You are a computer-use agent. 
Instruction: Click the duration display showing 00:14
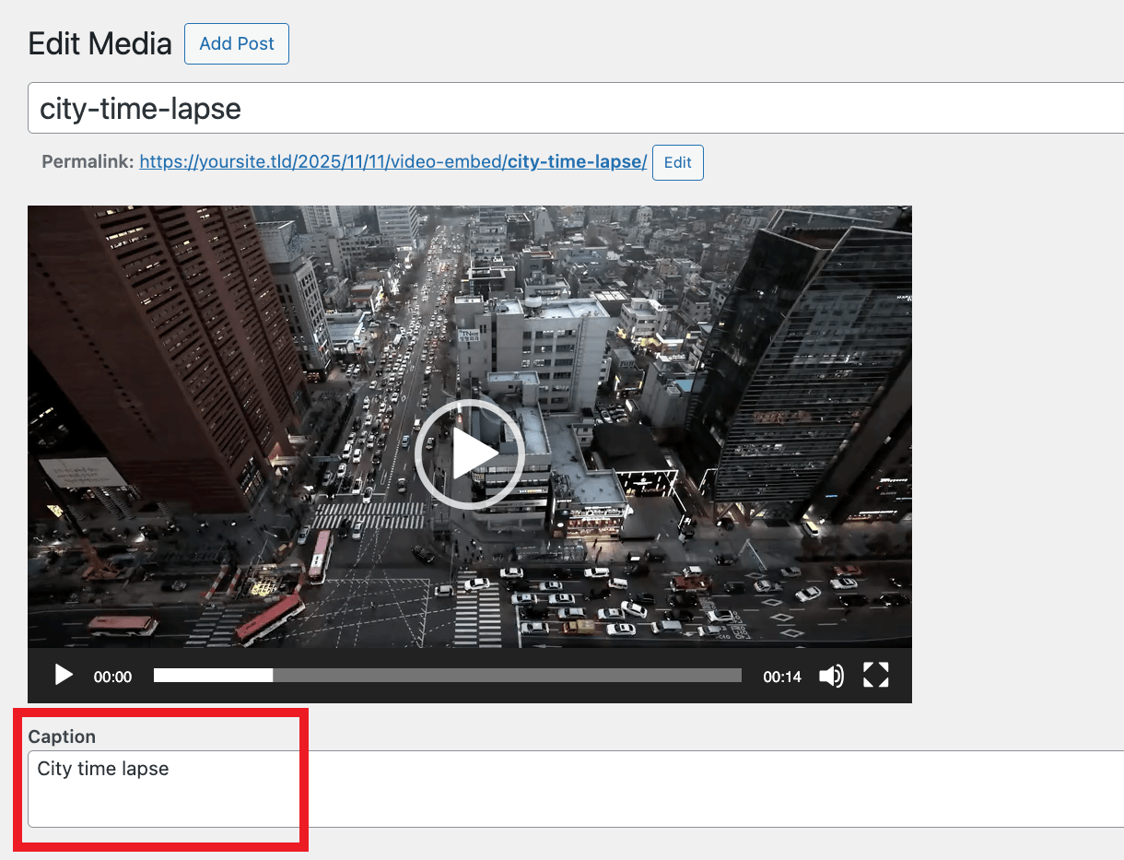781,676
